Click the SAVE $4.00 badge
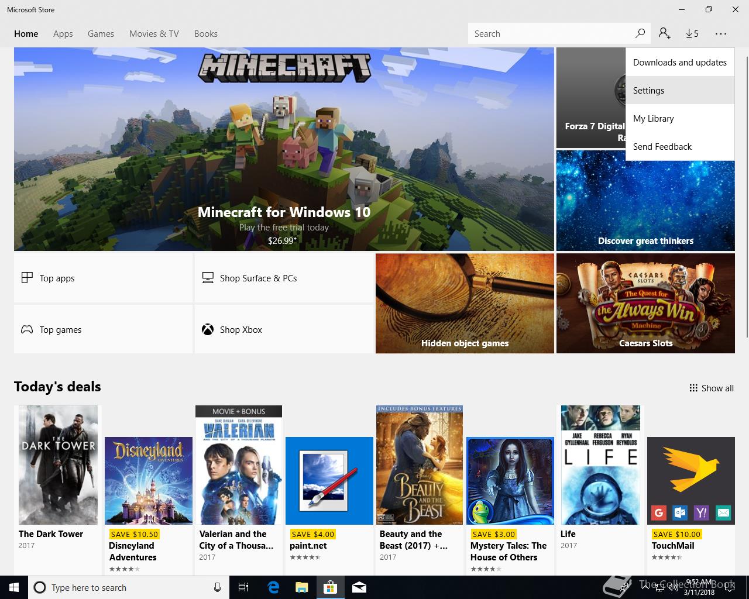Viewport: 749px width, 599px height. (x=312, y=534)
